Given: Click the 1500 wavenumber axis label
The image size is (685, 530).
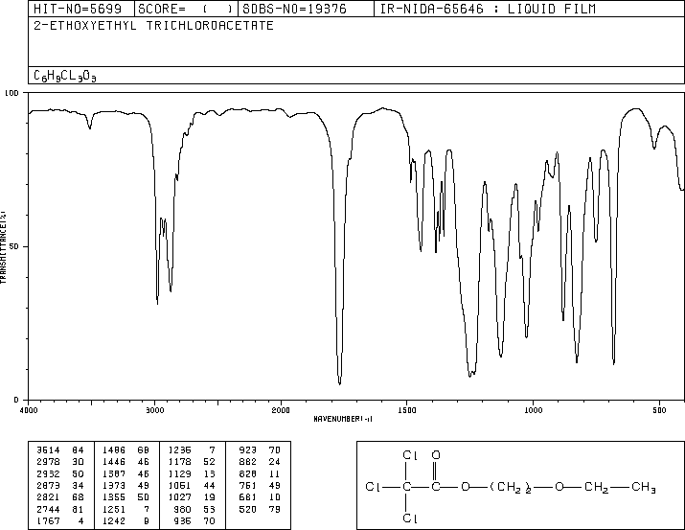Looking at the screenshot, I should (407, 410).
